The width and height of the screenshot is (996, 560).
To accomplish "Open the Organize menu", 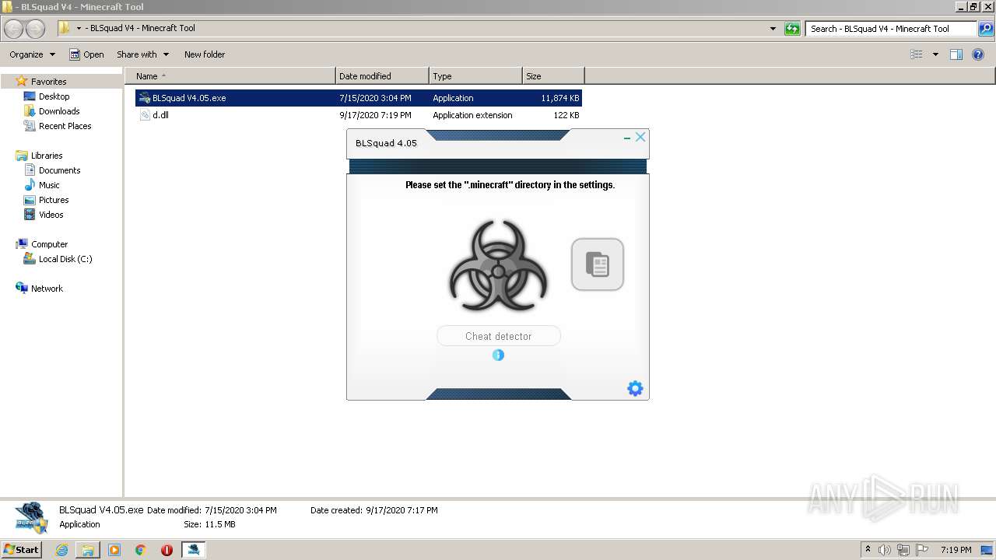I will point(32,54).
